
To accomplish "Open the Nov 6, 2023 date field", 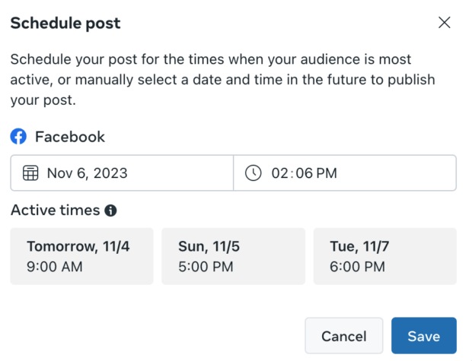I will [x=122, y=173].
